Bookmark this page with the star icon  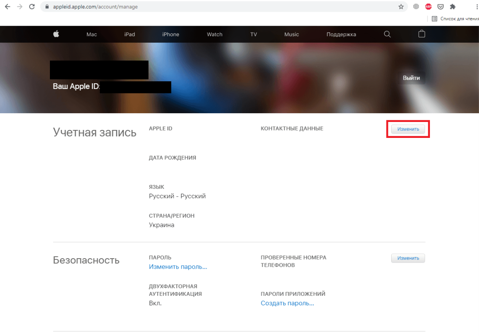click(x=401, y=7)
